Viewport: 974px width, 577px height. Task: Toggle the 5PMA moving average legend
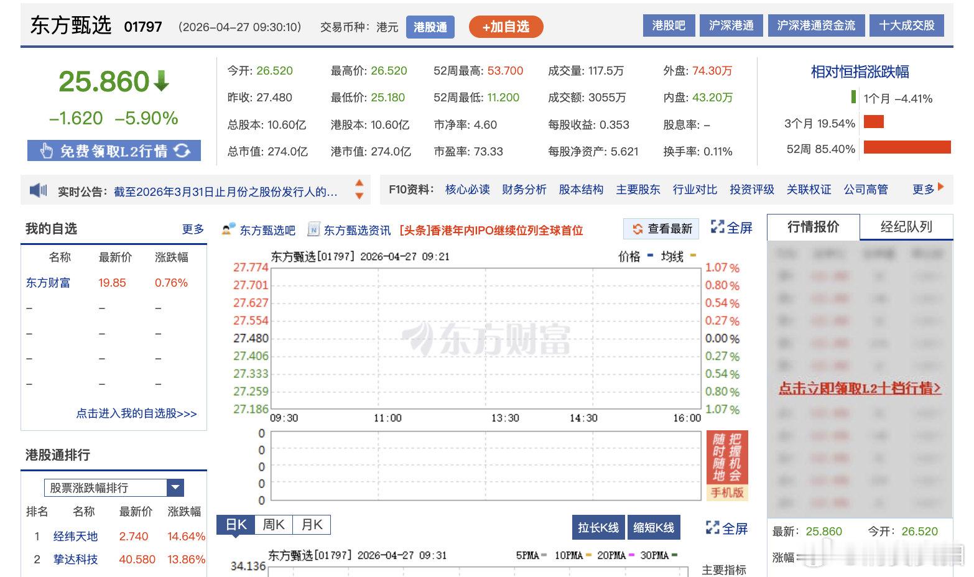pyautogui.click(x=526, y=555)
